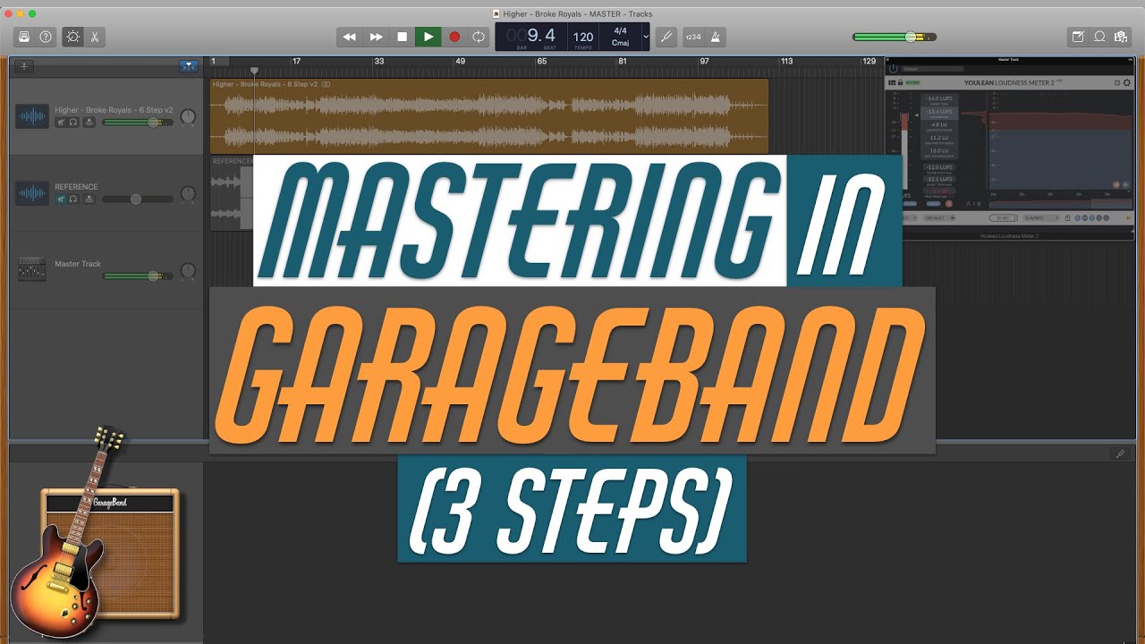Click the green Play button
This screenshot has height=644, width=1145.
[x=428, y=37]
